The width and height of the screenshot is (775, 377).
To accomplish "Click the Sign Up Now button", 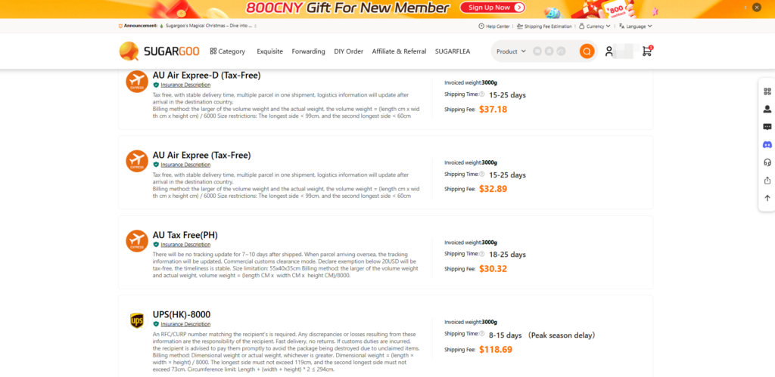I will click(x=492, y=8).
